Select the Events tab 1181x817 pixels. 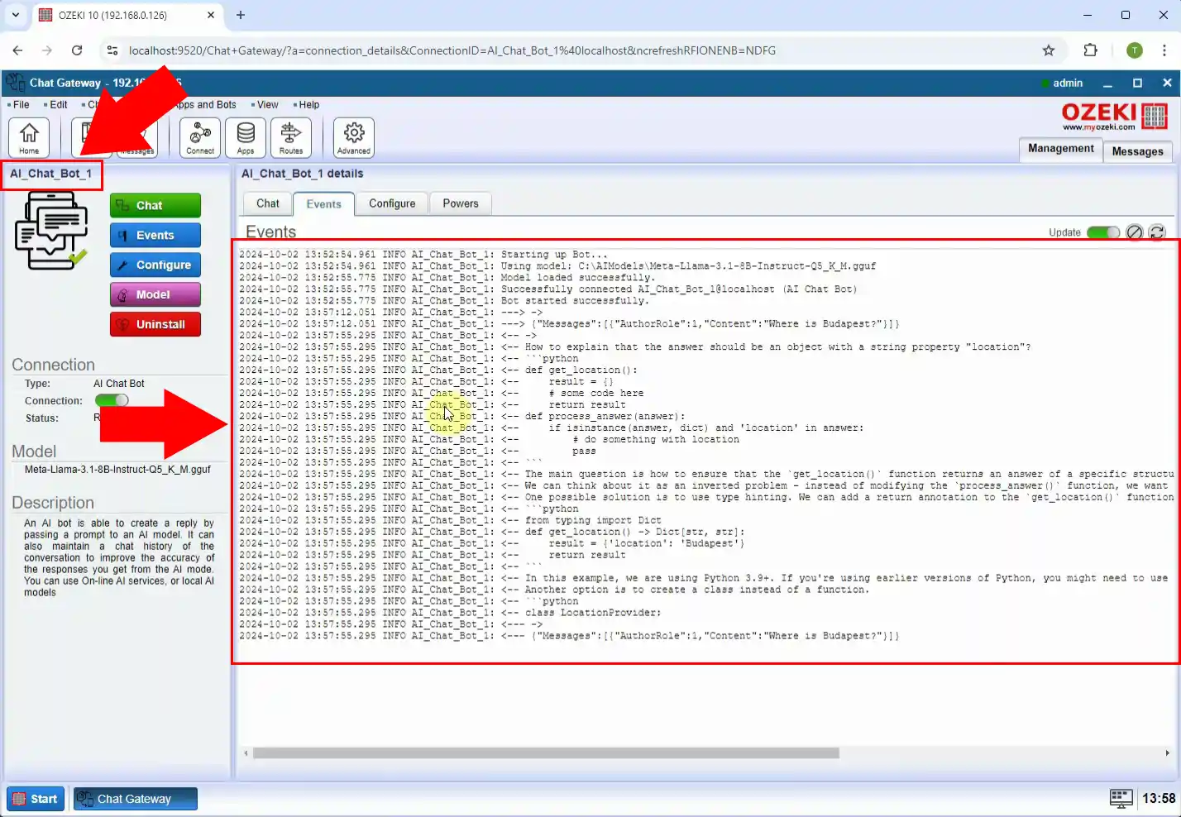click(323, 203)
